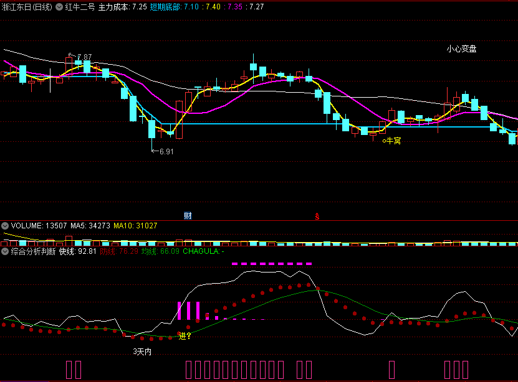The width and height of the screenshot is (518, 382).
Task: Click the red S signal marker
Action: click(x=317, y=217)
